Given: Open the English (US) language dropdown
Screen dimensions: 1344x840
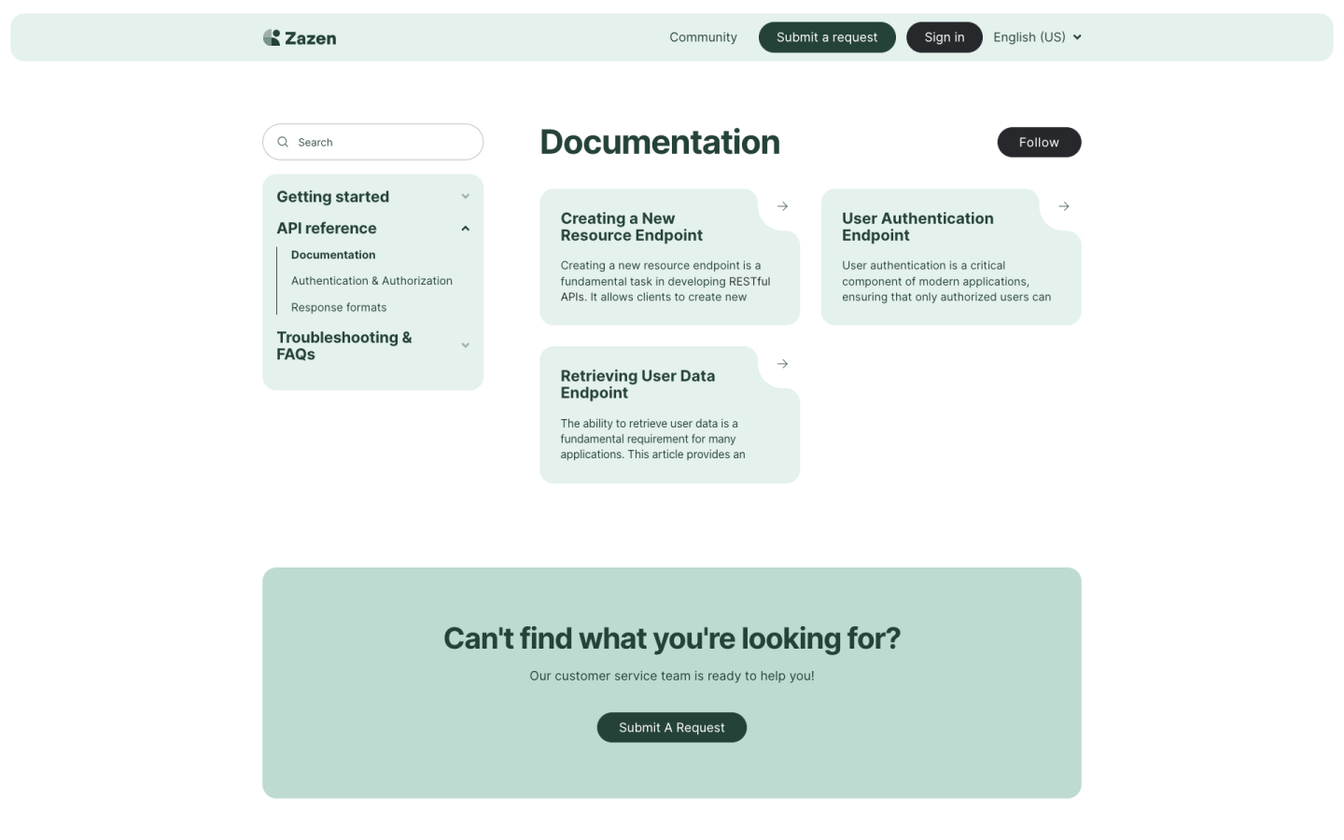Looking at the screenshot, I should (1036, 37).
